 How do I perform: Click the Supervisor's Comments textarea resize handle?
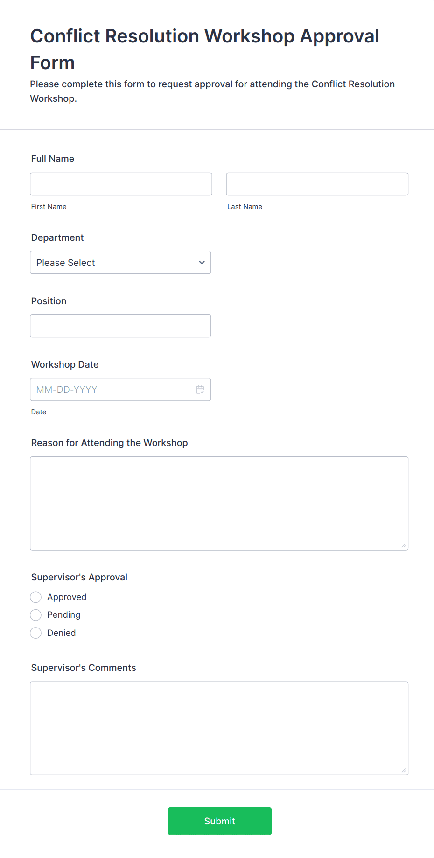(x=404, y=771)
